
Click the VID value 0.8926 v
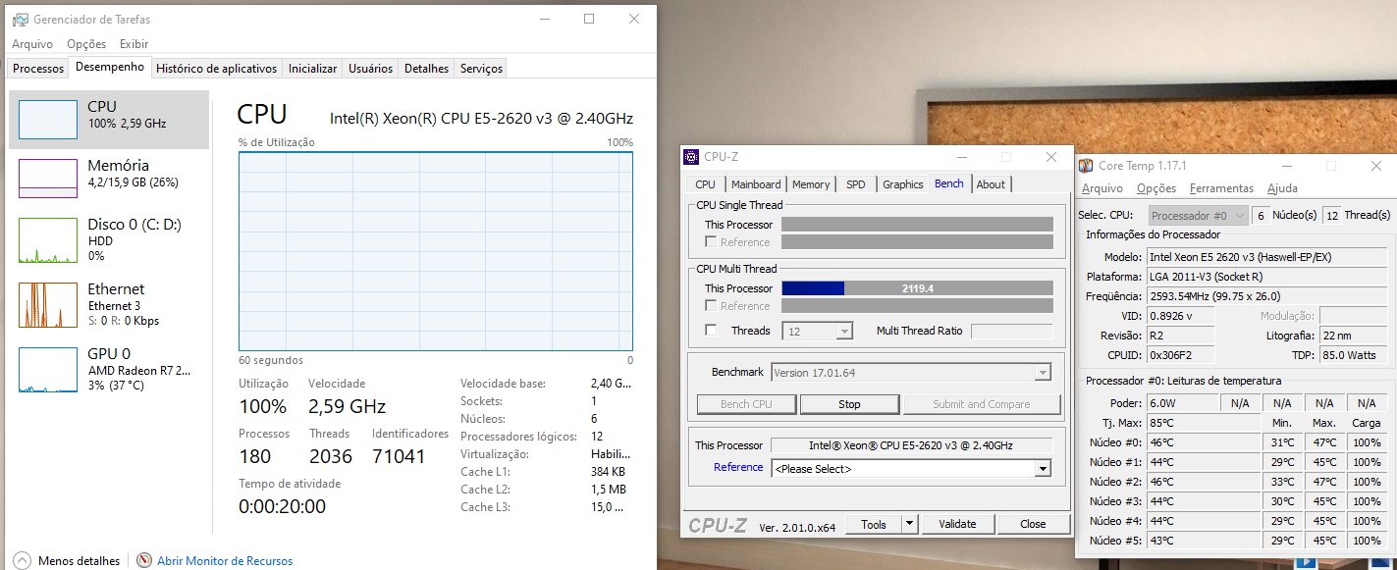point(1181,316)
